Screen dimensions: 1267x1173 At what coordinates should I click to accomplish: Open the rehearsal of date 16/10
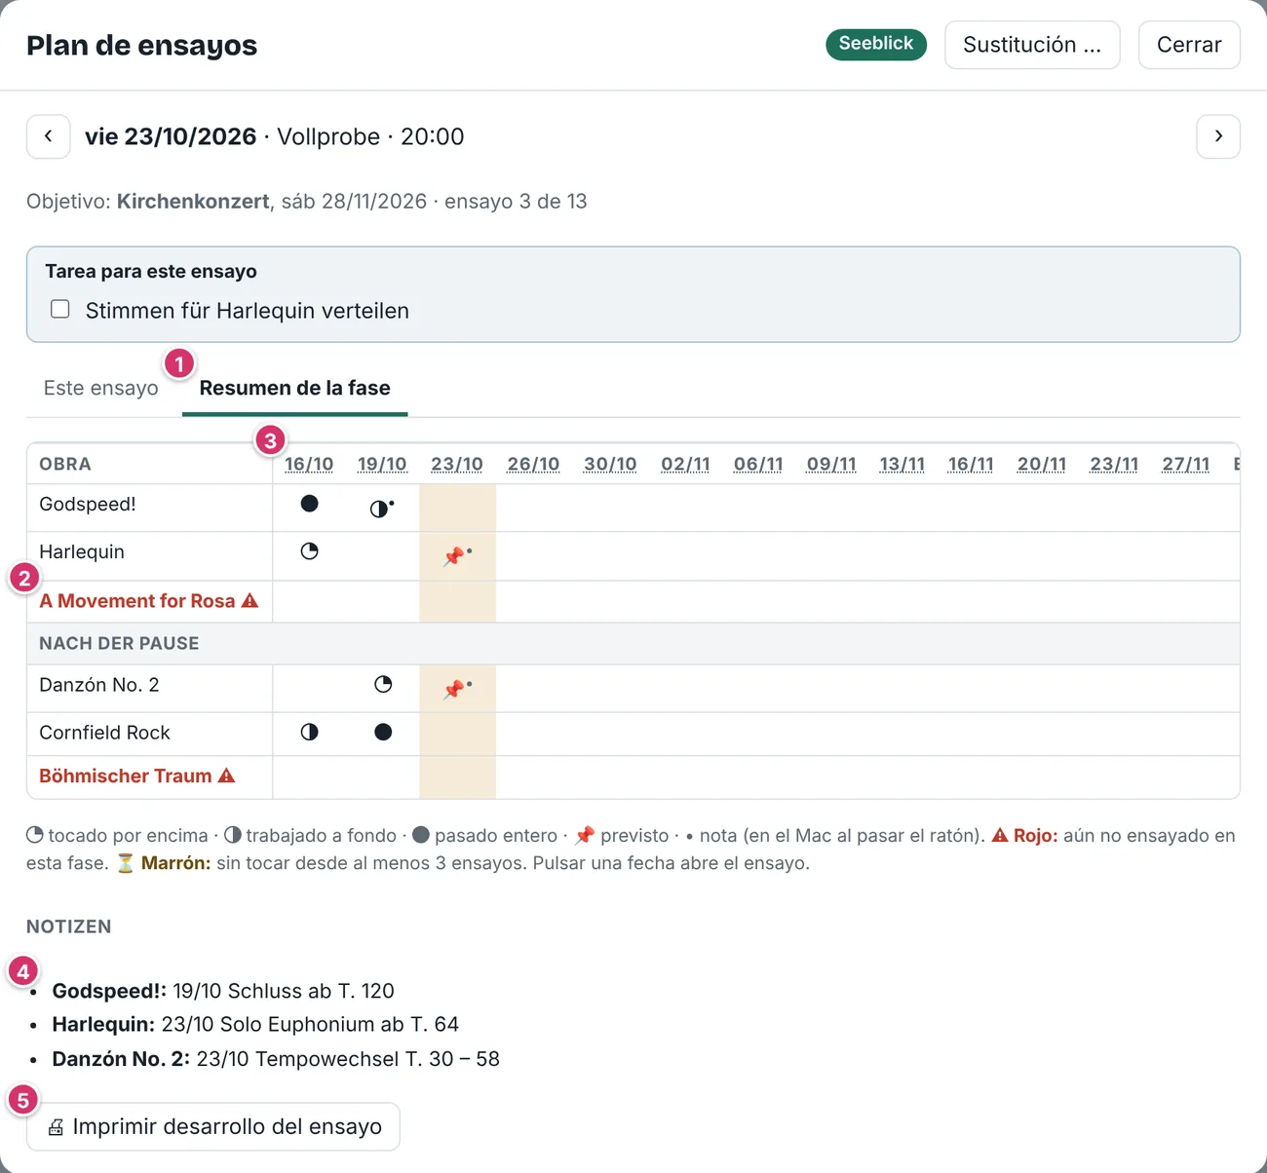click(309, 464)
